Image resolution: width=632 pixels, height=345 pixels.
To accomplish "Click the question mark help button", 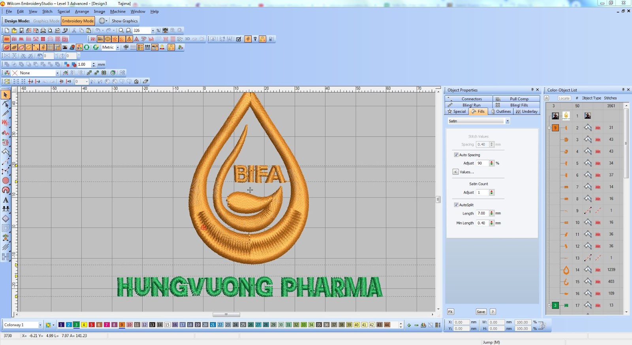I will point(493,312).
